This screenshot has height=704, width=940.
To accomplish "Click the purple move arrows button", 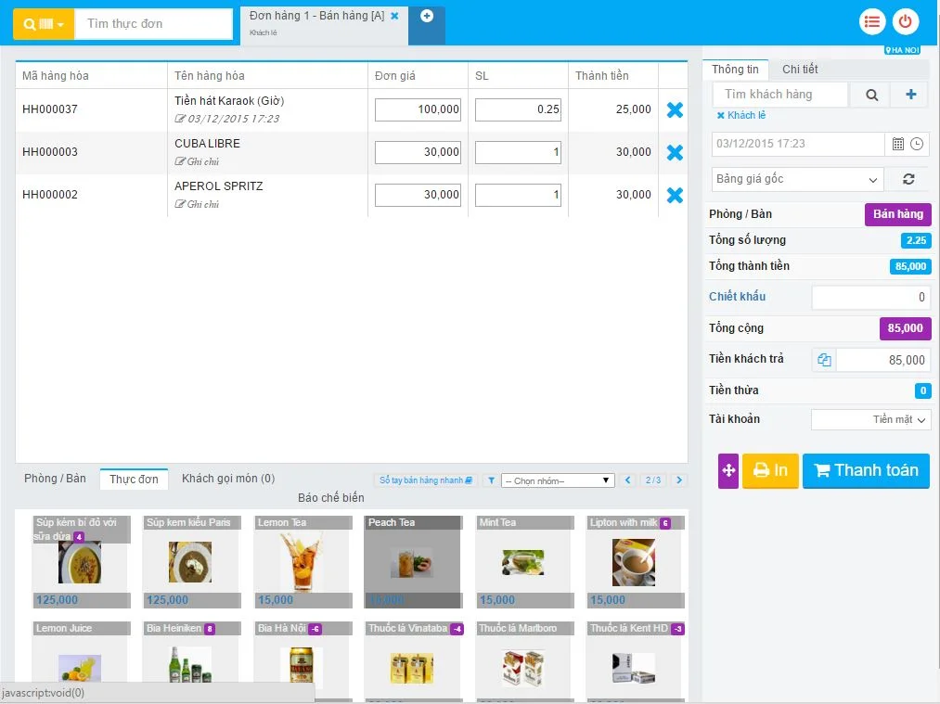I will [x=728, y=470].
